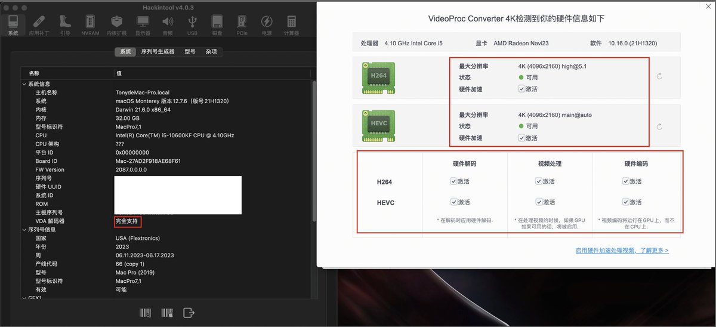Select the Board ID Mac-27AD2F918AE68F61 value
The width and height of the screenshot is (716, 327).
pyautogui.click(x=148, y=161)
